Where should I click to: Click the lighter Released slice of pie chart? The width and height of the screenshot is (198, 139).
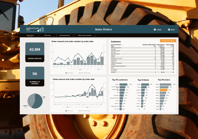click(31, 100)
